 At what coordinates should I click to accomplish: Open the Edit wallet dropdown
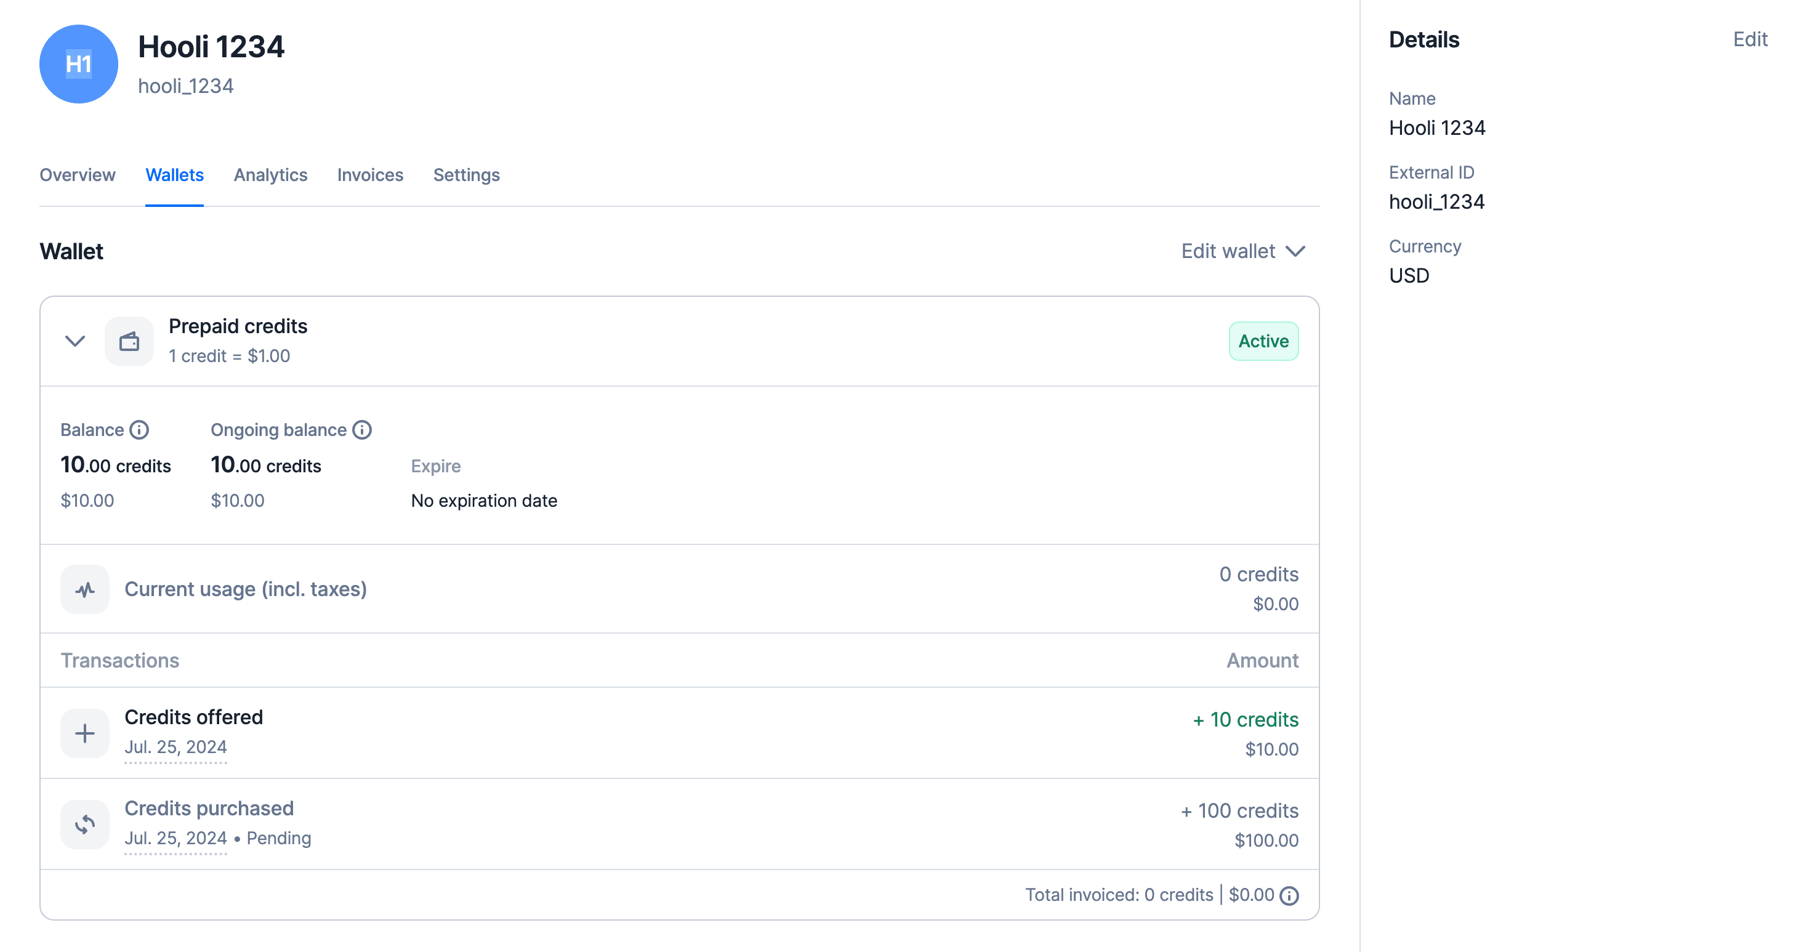pos(1242,251)
